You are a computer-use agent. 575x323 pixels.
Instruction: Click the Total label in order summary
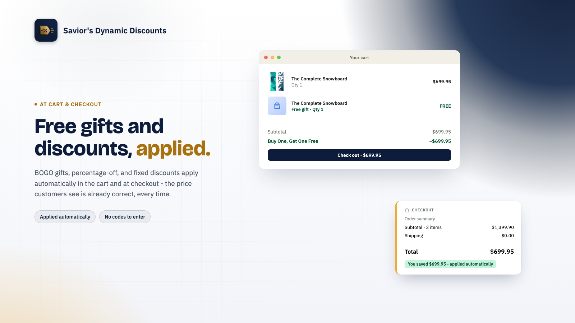coord(411,252)
